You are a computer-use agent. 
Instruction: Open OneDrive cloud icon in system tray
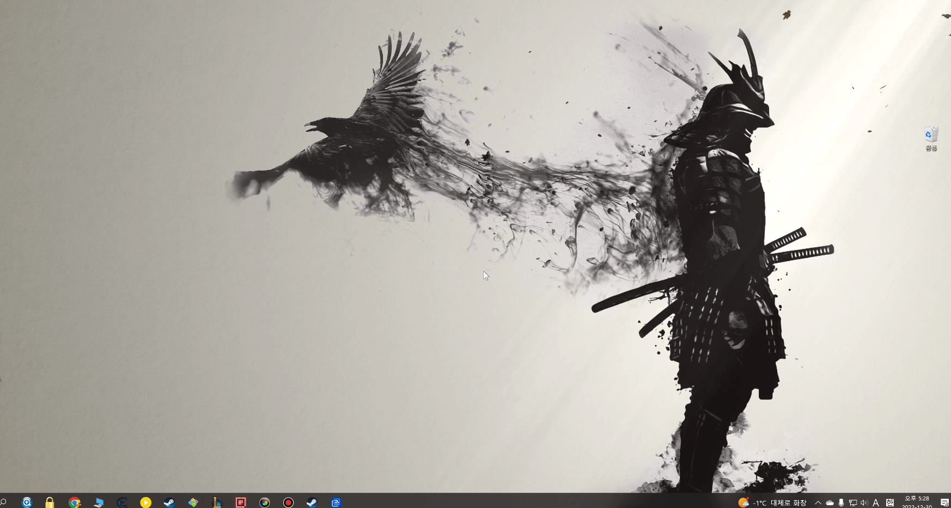[x=830, y=503]
